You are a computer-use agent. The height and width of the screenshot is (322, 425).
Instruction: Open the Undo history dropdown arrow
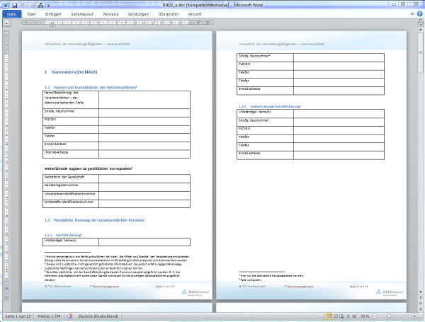point(28,4)
